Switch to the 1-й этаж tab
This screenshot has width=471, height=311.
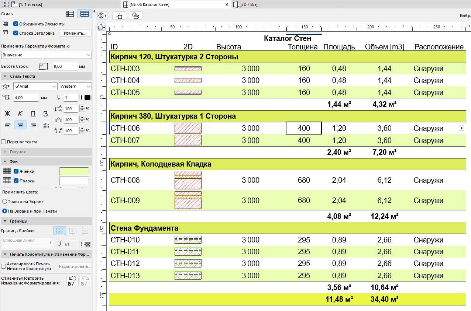[x=30, y=4]
